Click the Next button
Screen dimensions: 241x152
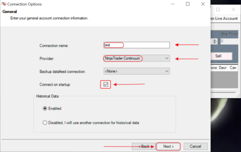pos(168,146)
